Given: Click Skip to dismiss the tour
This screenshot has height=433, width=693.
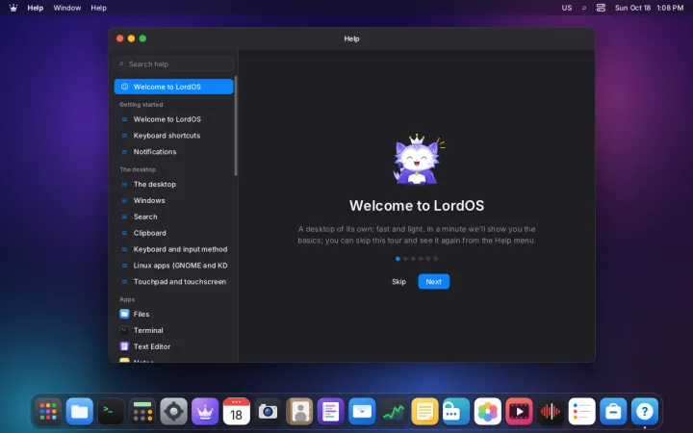Looking at the screenshot, I should tap(398, 281).
